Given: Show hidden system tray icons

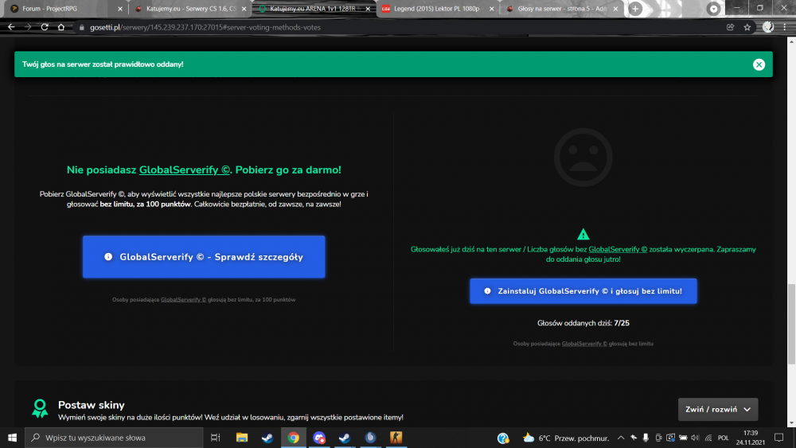Looking at the screenshot, I should [620, 438].
